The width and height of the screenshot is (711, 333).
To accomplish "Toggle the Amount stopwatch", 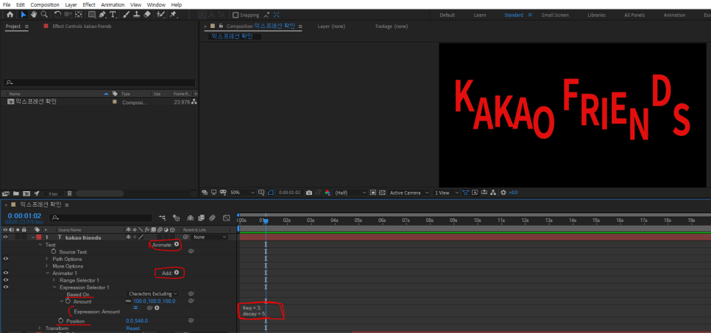I will coord(68,301).
